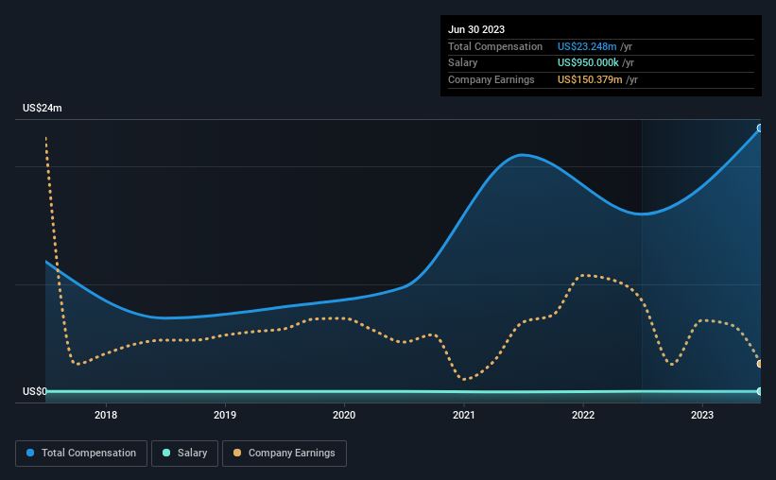
Task: Click the teal dot in Salary legend
Action: [166, 453]
